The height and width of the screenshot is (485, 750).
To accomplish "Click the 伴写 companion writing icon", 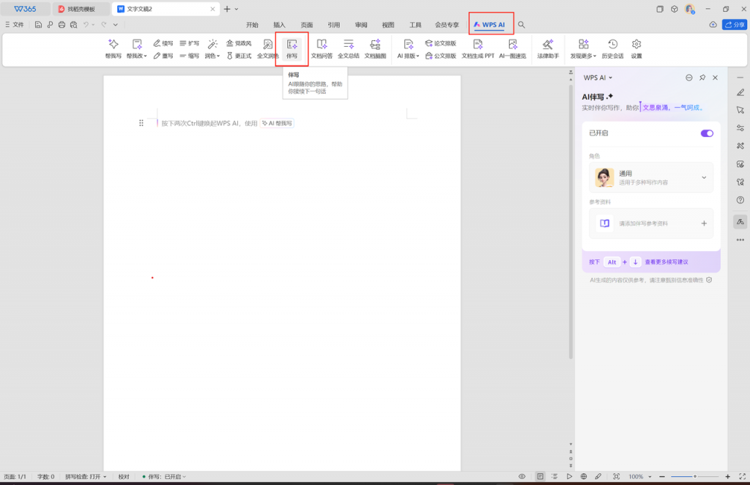I will (x=292, y=49).
